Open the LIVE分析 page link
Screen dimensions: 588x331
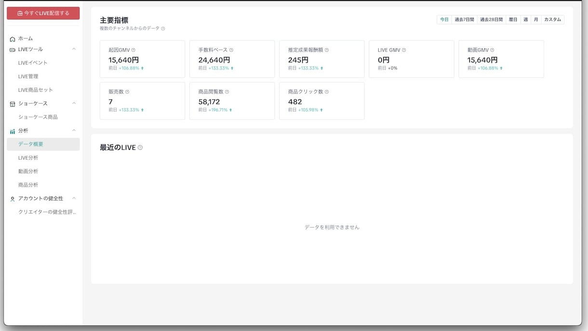pos(28,158)
